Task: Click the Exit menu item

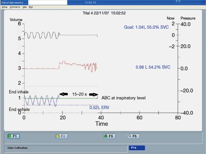Action: [x=31, y=7]
